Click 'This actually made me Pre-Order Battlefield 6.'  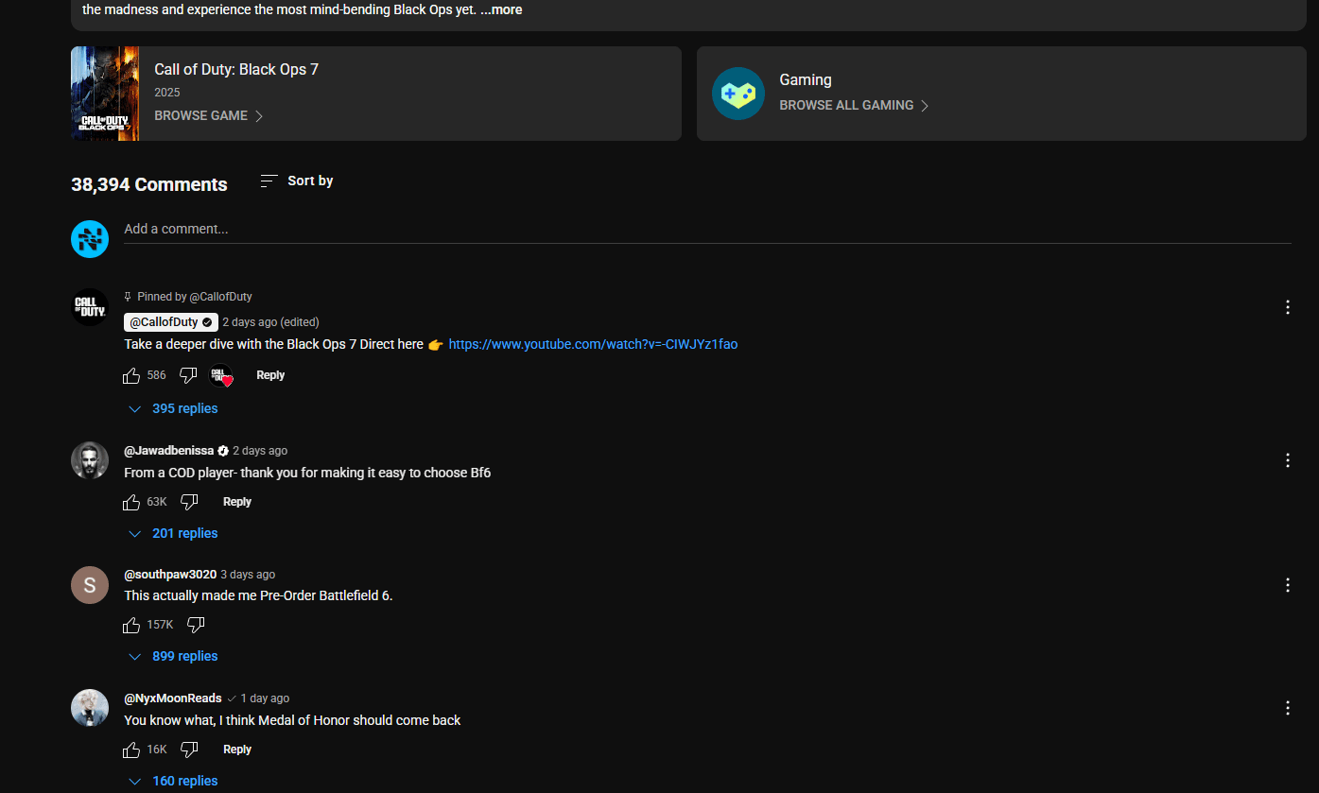pyautogui.click(x=258, y=595)
